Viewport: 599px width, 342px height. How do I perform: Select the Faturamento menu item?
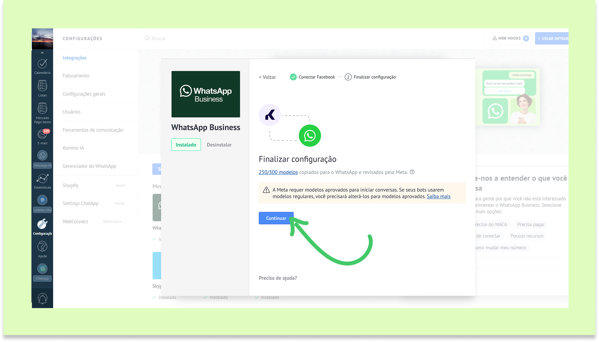point(76,76)
